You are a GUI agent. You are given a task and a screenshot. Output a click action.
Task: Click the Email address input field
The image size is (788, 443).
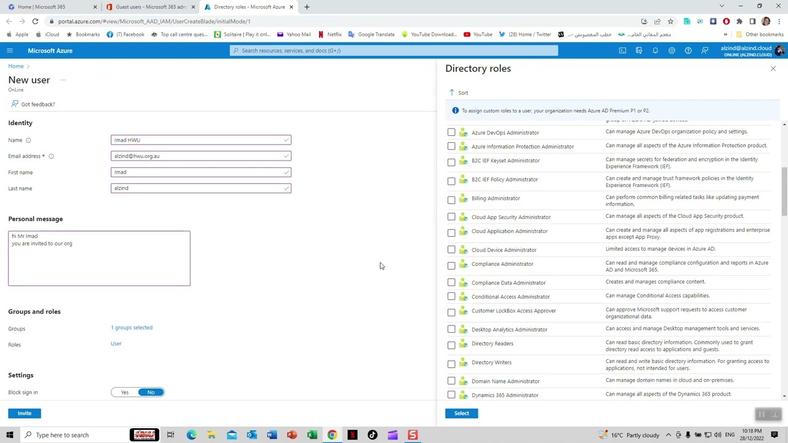point(201,156)
